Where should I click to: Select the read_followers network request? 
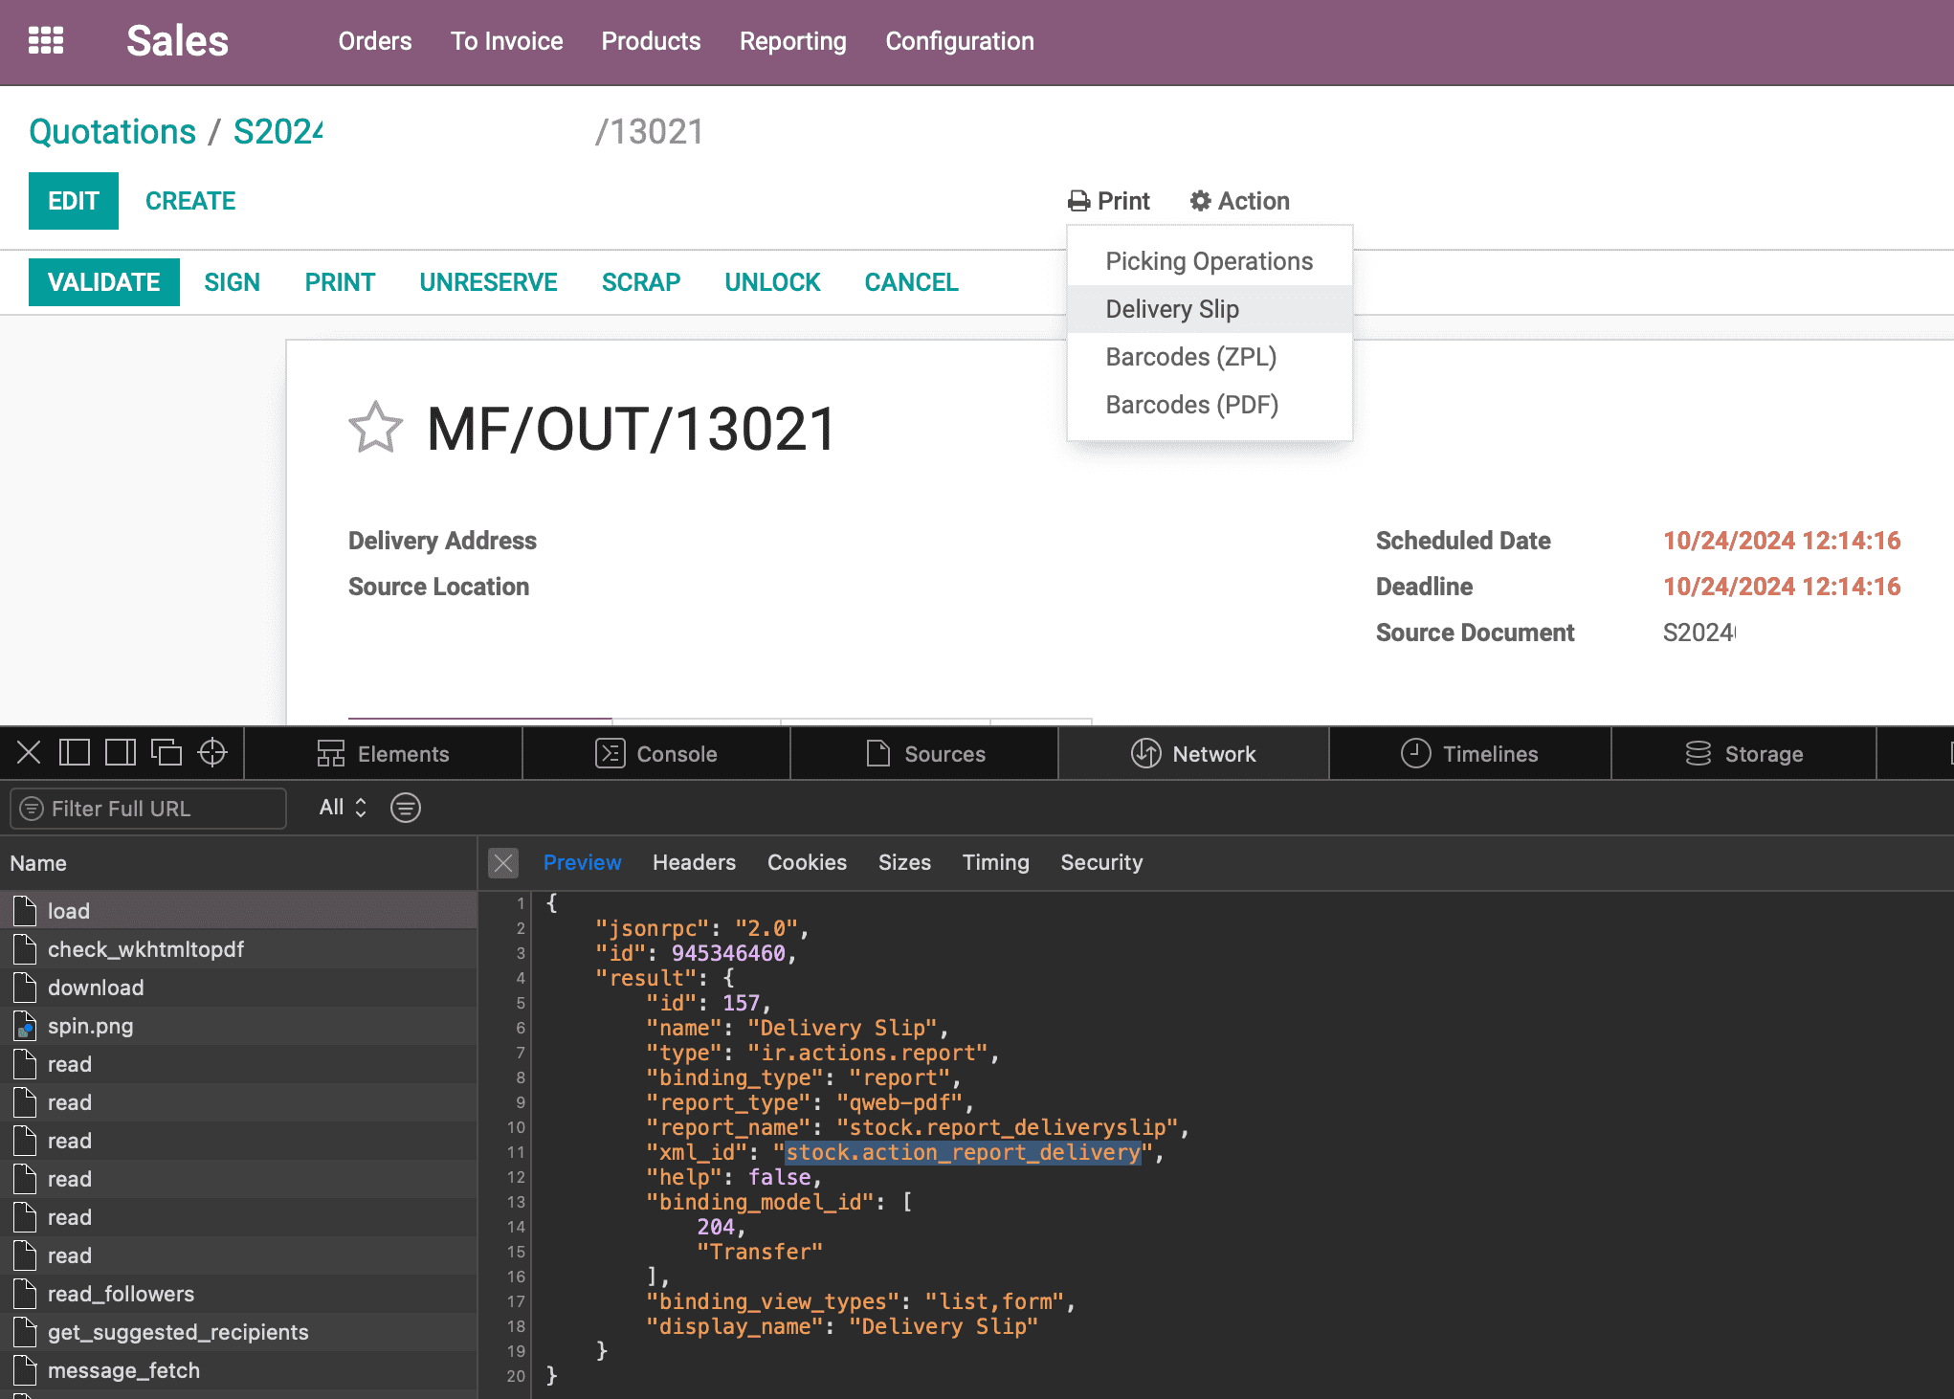click(238, 1294)
